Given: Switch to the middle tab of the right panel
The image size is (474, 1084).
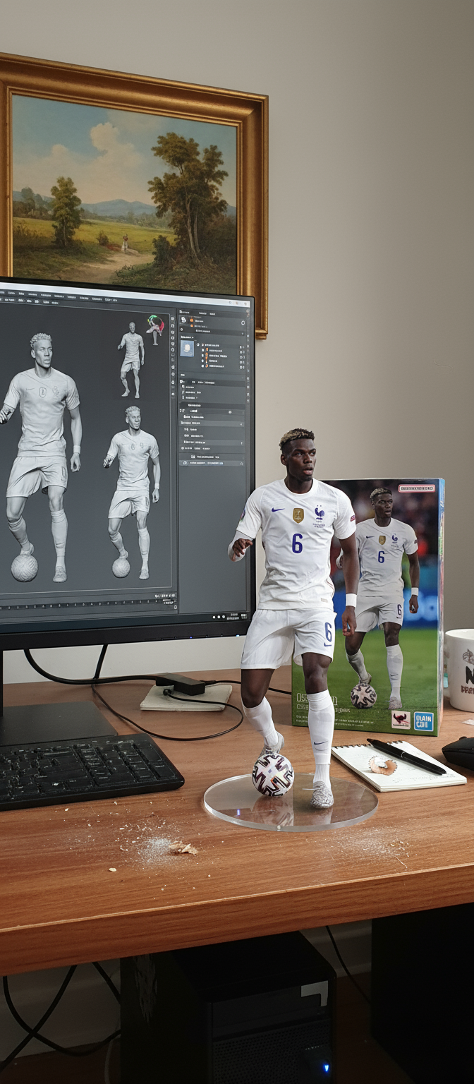Looking at the screenshot, I should click(202, 312).
